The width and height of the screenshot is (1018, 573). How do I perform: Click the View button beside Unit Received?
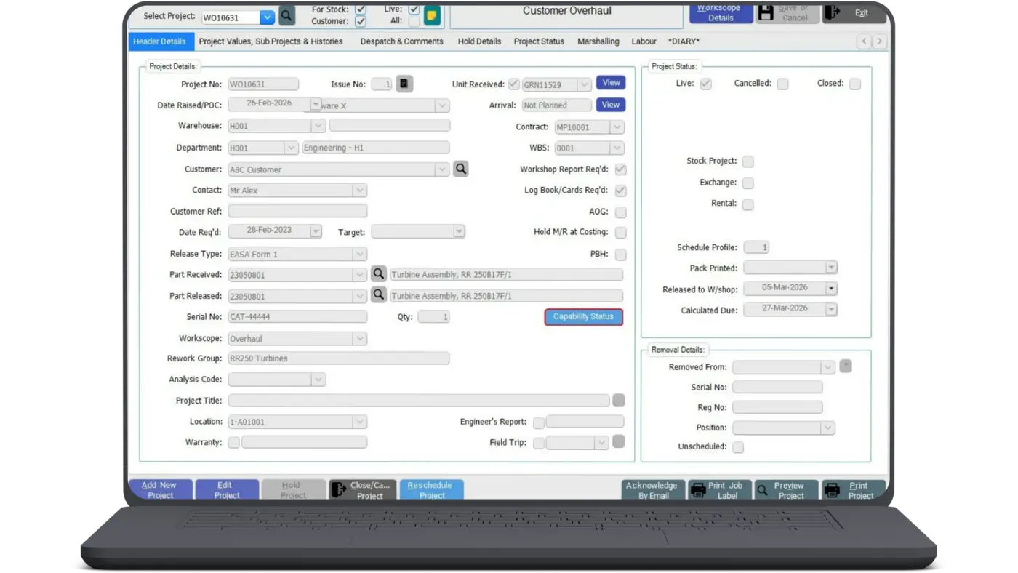point(611,83)
